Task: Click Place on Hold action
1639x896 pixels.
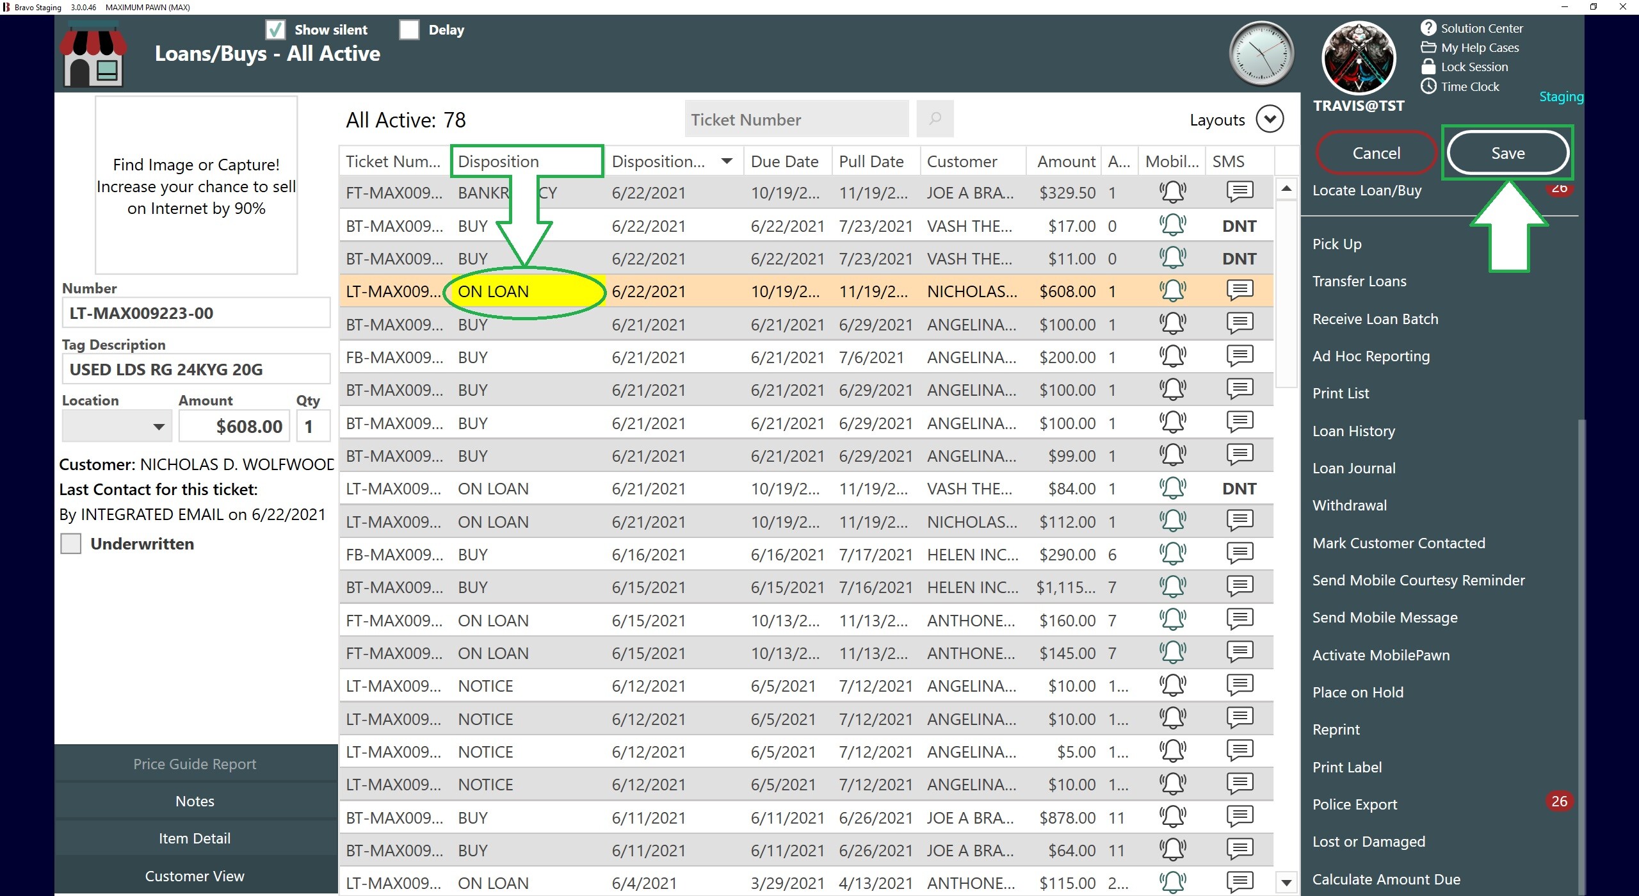Action: coord(1357,692)
